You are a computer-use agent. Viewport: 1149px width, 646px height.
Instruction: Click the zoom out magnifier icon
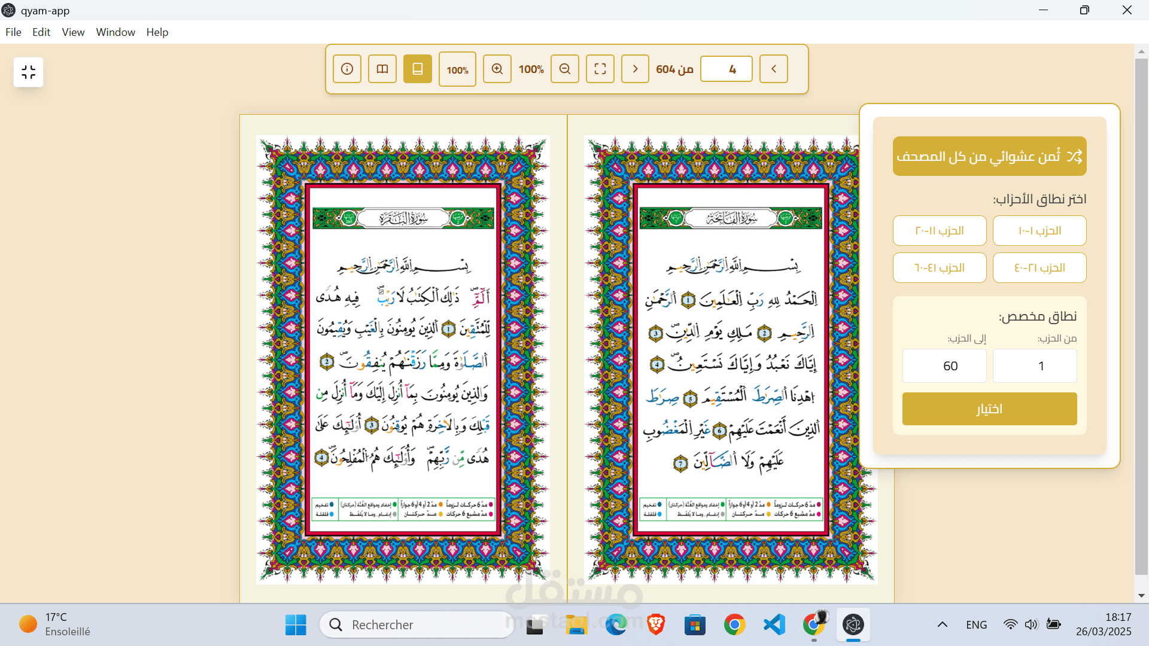click(x=565, y=69)
